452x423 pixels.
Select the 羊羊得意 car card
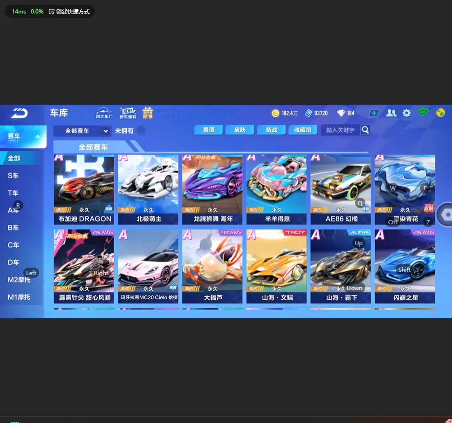(276, 189)
